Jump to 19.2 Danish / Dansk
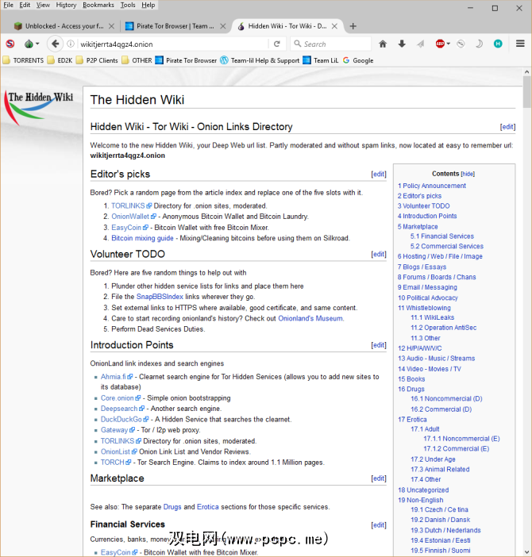532x557 pixels. (441, 520)
